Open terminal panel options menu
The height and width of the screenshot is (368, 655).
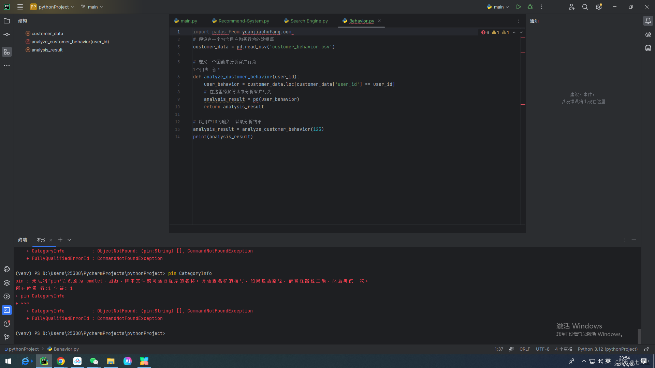click(x=625, y=240)
